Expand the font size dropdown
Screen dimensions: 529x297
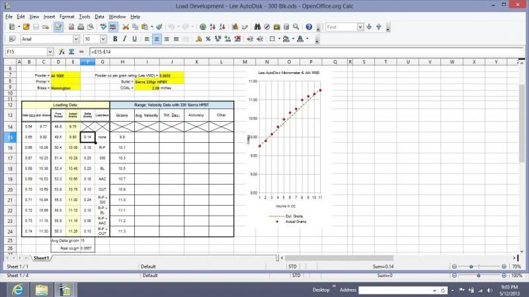coord(103,39)
